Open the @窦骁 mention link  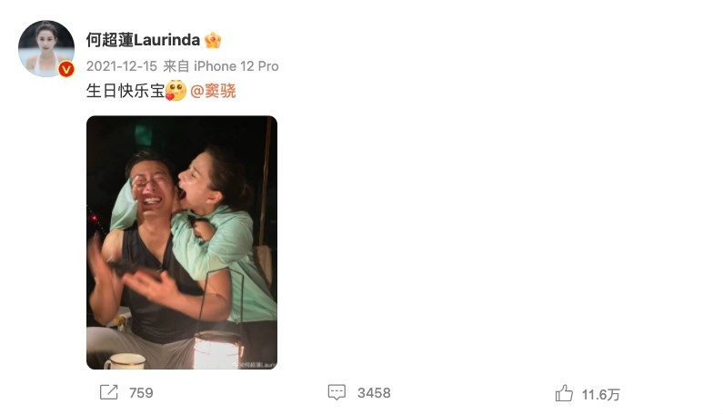213,91
